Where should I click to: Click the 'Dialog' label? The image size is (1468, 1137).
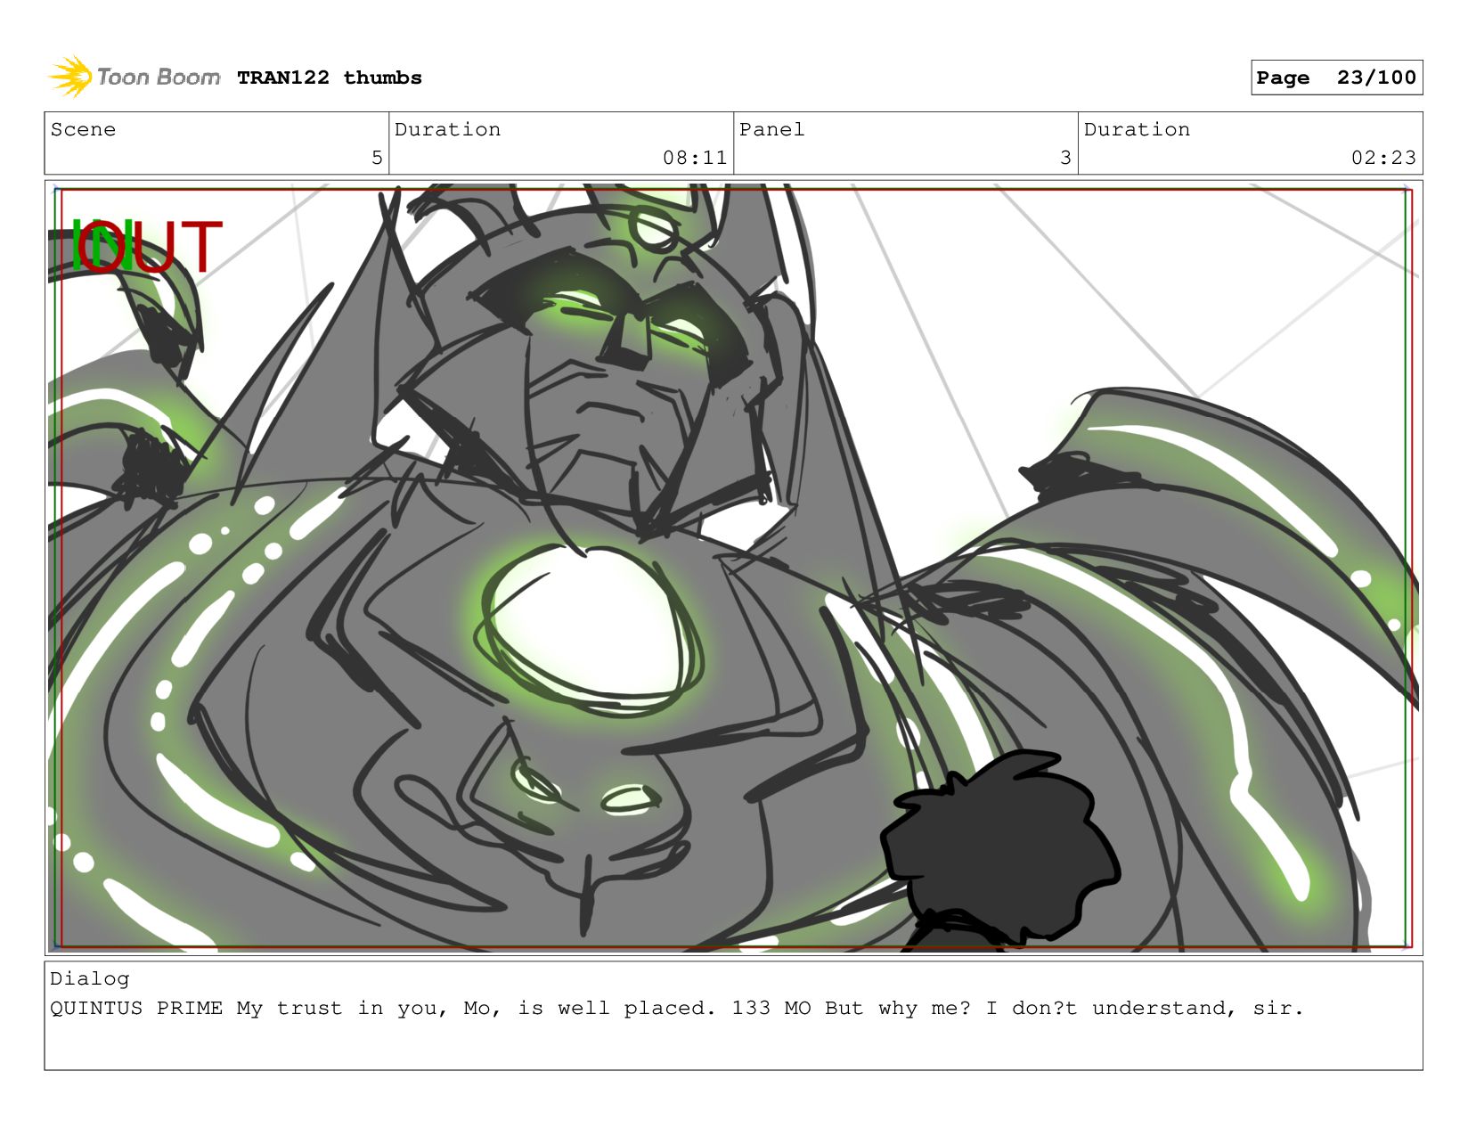click(x=89, y=978)
